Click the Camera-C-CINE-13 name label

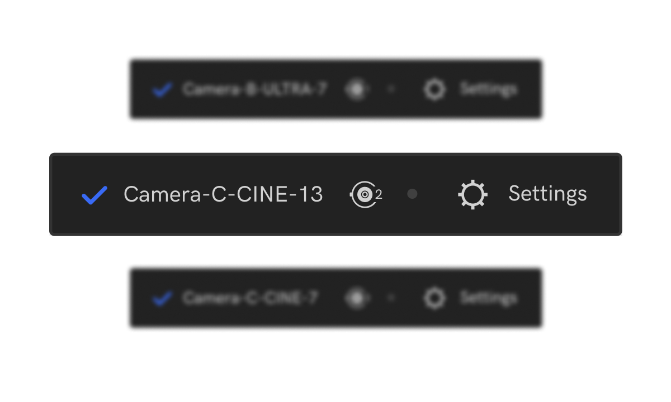pyautogui.click(x=223, y=194)
